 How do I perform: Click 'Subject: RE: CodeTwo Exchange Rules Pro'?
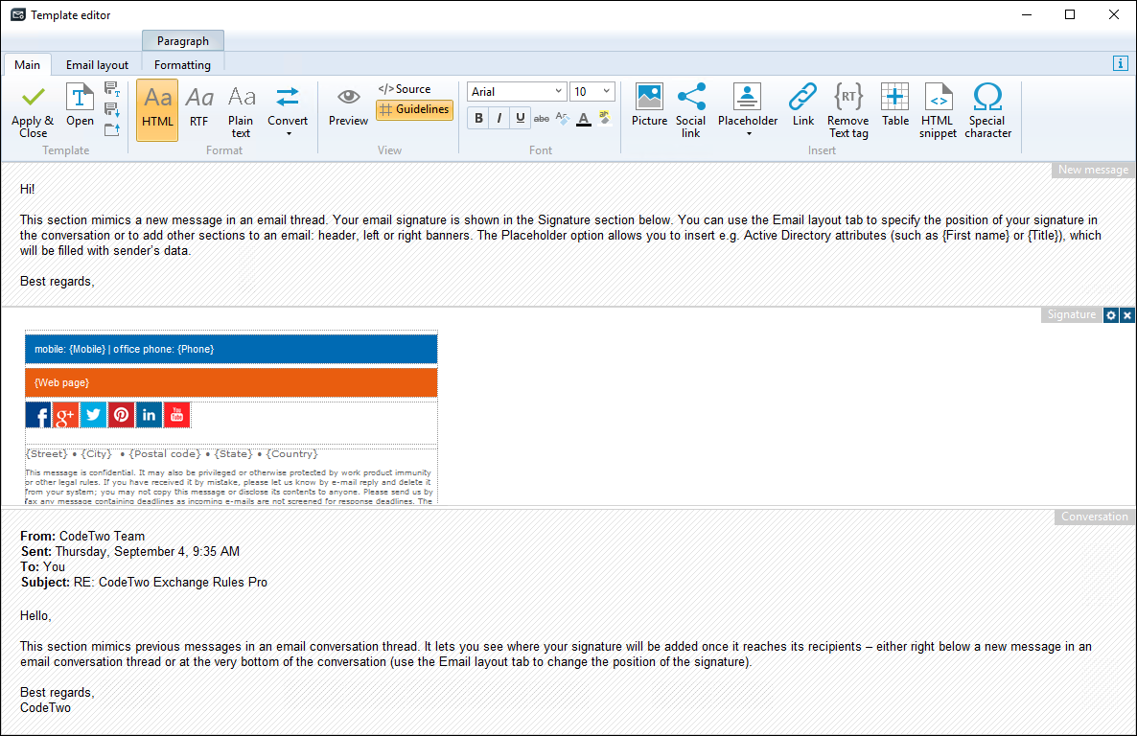(144, 583)
